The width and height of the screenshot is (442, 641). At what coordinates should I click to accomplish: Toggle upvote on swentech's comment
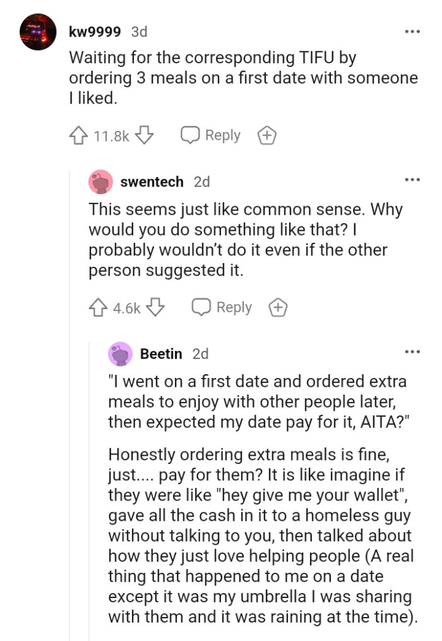[98, 307]
